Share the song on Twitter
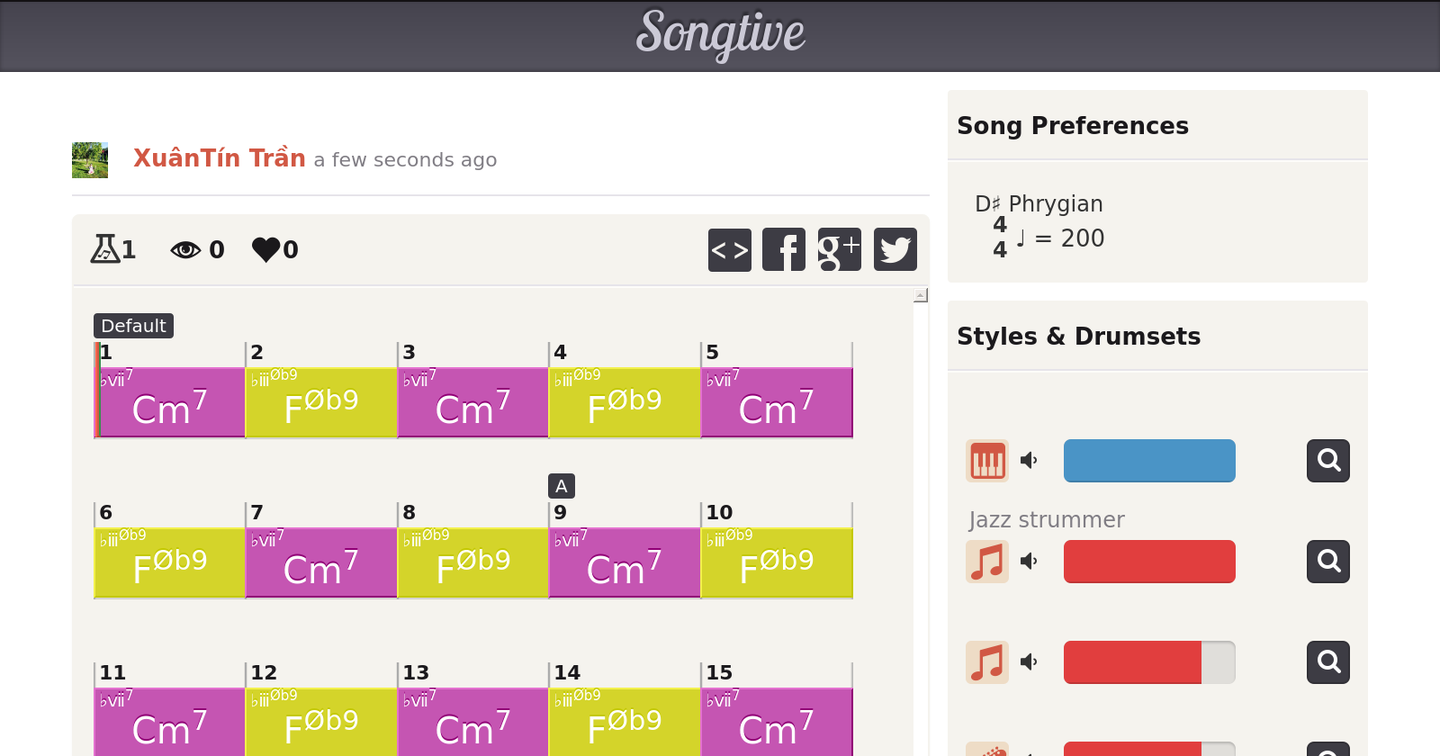The image size is (1440, 756). click(x=895, y=249)
